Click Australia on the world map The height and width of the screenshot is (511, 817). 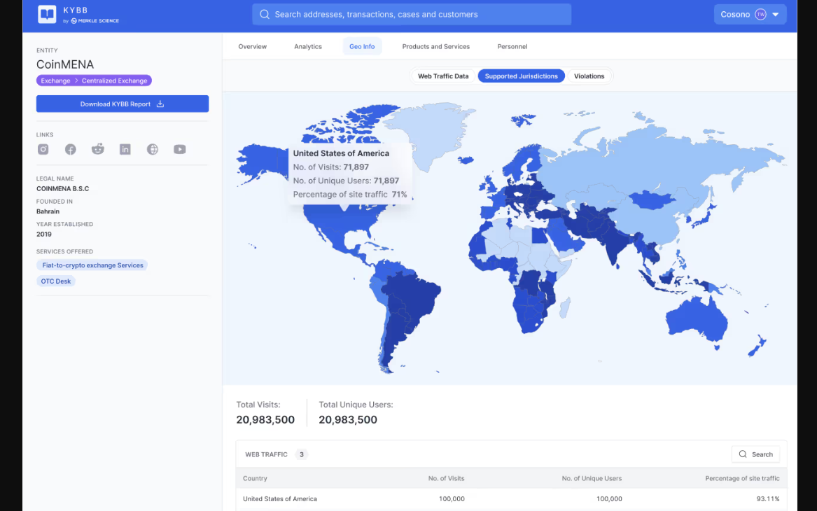[x=696, y=318]
